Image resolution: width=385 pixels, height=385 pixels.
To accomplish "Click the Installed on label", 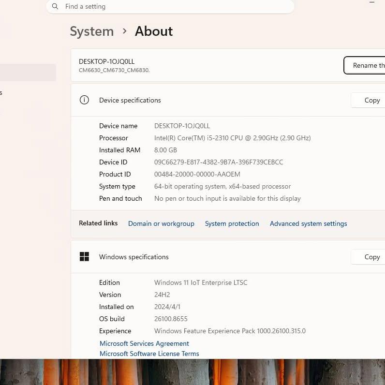I will point(117,307).
